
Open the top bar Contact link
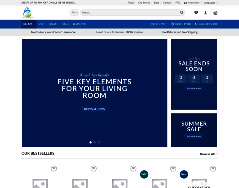[x=167, y=3]
